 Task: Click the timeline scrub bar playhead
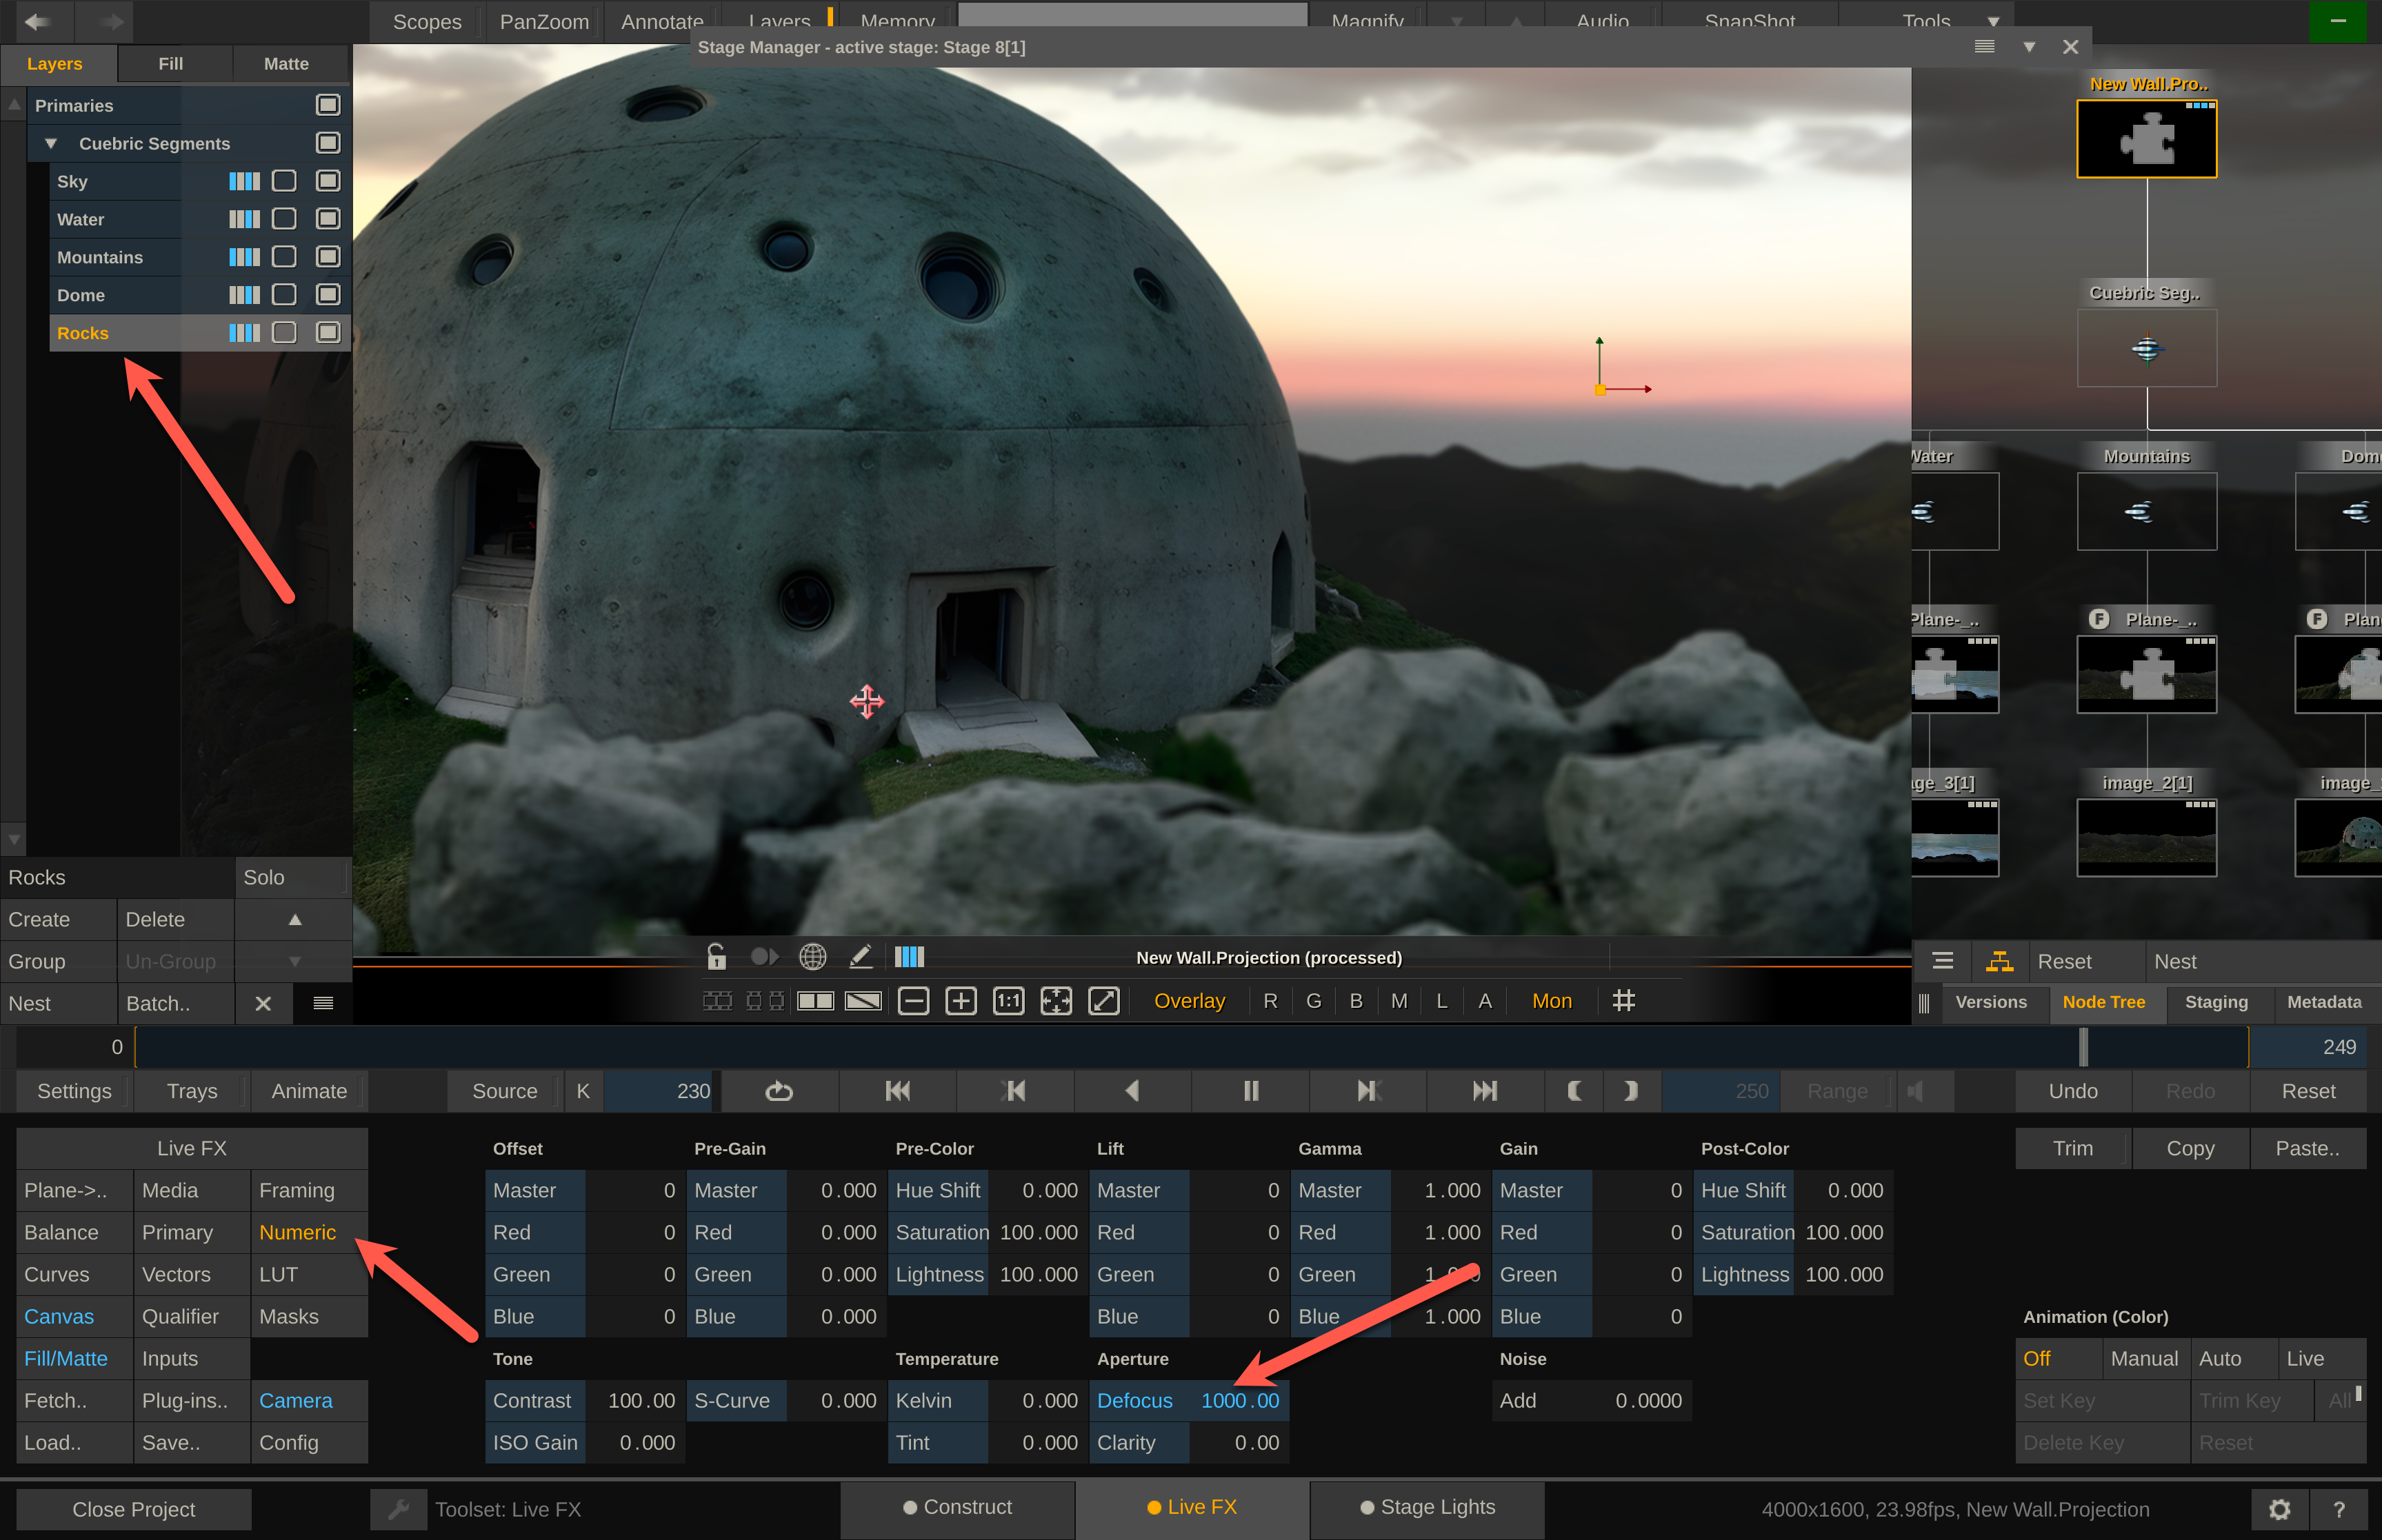point(2083,1047)
